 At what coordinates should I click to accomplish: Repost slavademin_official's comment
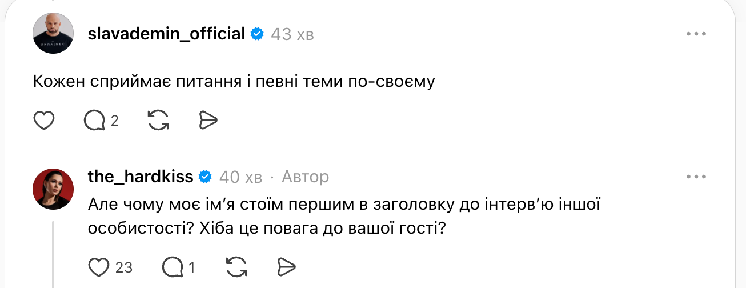(x=158, y=121)
